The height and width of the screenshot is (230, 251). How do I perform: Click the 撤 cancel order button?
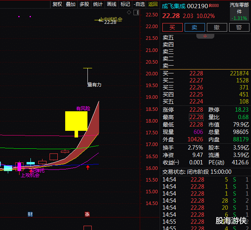click(217, 27)
